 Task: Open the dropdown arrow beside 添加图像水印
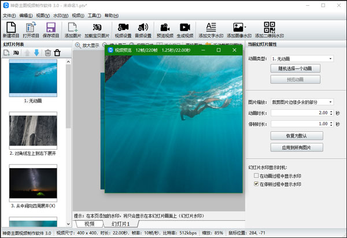click(x=245, y=27)
